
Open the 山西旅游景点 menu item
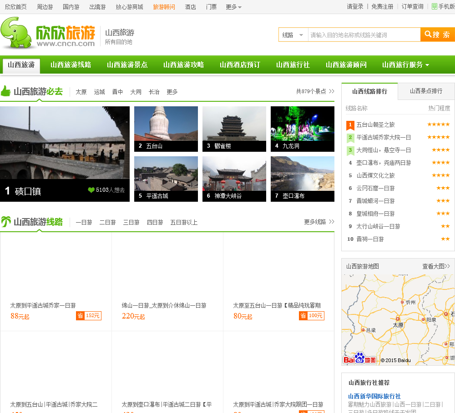[127, 65]
